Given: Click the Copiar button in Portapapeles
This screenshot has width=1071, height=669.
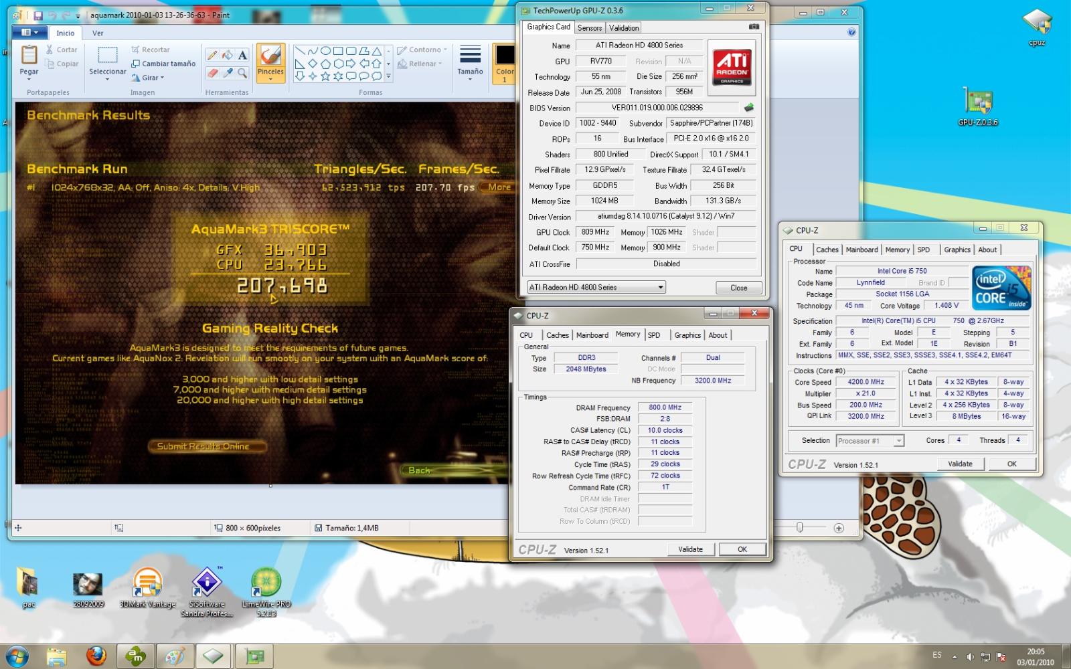Looking at the screenshot, I should coord(62,64).
